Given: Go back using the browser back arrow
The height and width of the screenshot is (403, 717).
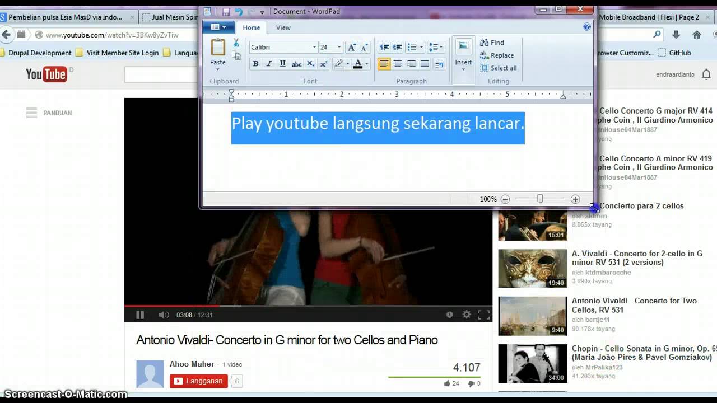Looking at the screenshot, I should point(7,35).
